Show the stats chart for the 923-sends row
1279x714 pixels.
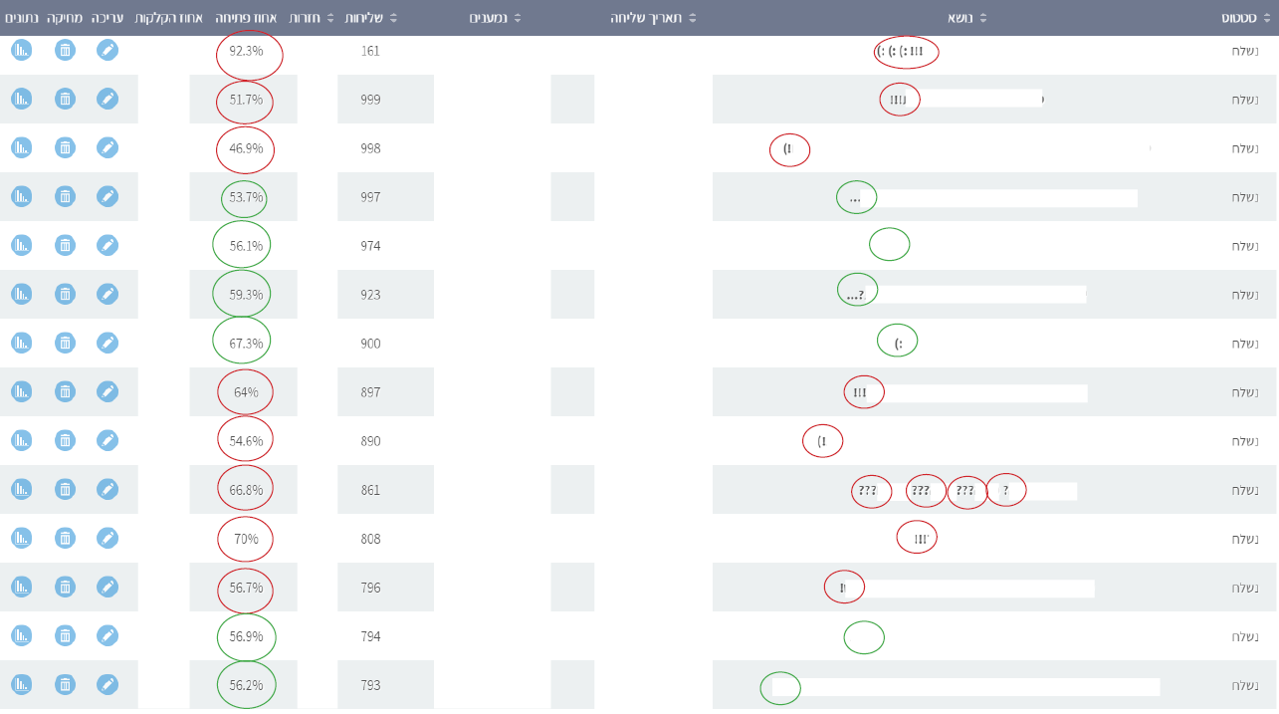point(22,294)
